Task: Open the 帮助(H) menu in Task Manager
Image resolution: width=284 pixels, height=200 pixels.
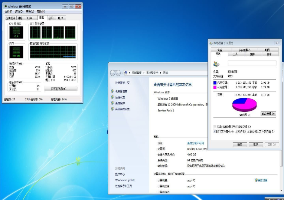Action: tap(41, 11)
